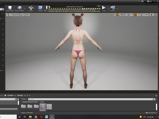159x119 pixels.
Task: Open Source Control from the toolbar
Action: tap(20, 9)
